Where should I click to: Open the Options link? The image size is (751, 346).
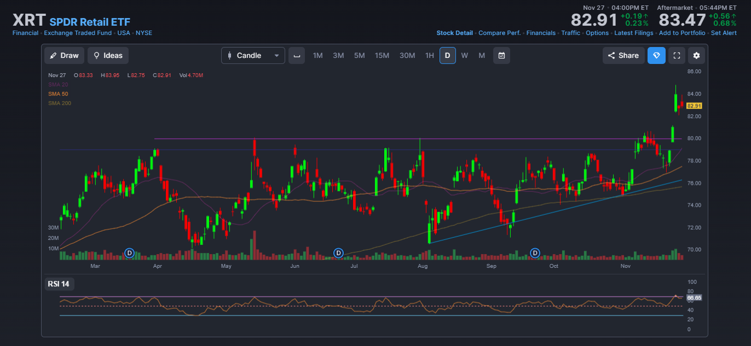[597, 33]
